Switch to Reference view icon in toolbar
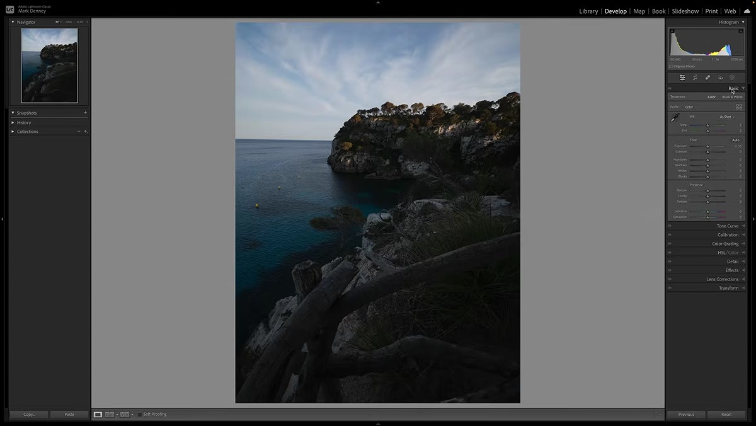The height and width of the screenshot is (426, 756). click(110, 415)
